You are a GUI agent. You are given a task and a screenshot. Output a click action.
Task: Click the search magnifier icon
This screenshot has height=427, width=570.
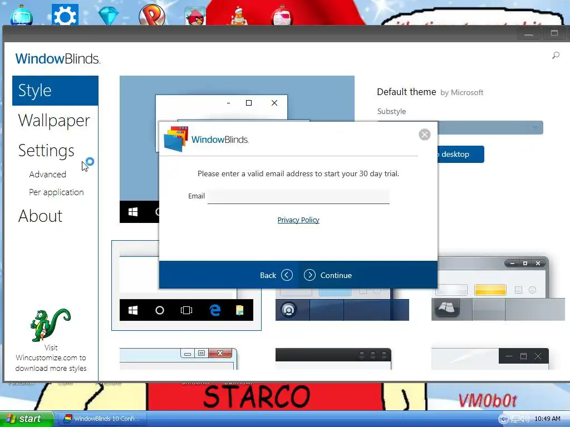[556, 56]
